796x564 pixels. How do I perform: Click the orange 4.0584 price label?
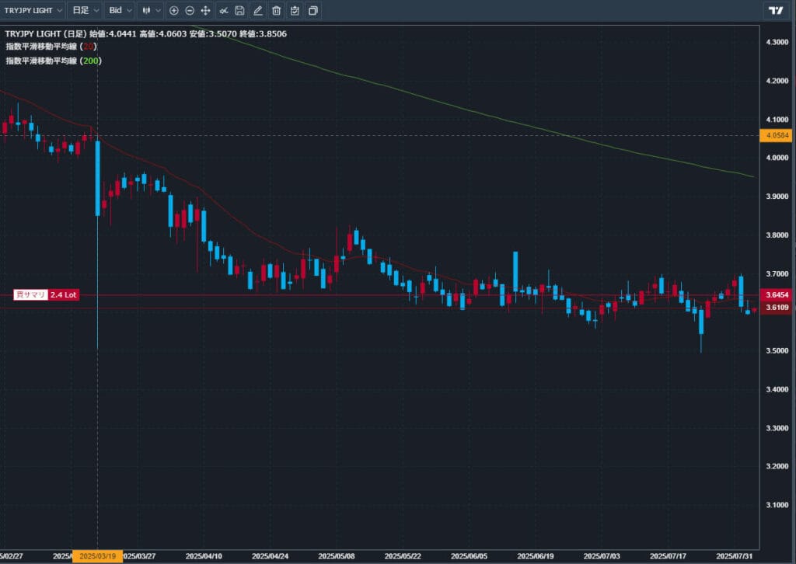click(777, 136)
